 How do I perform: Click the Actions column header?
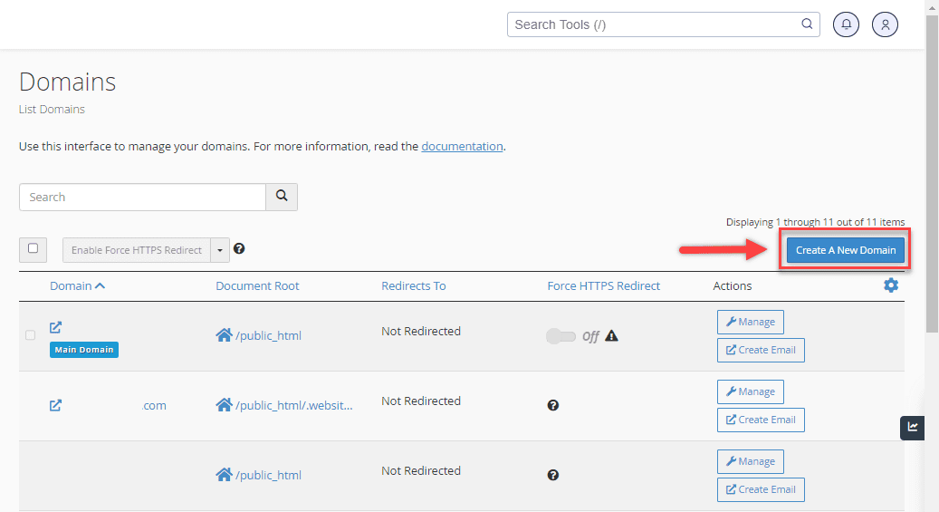(x=732, y=286)
